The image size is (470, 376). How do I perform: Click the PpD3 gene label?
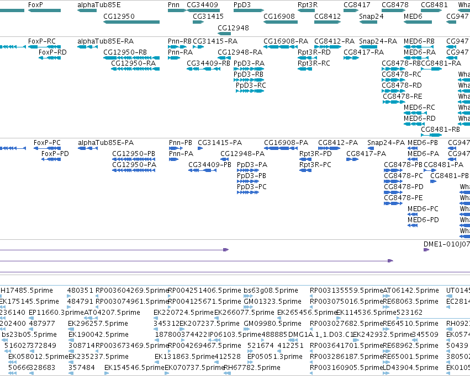tap(242, 5)
